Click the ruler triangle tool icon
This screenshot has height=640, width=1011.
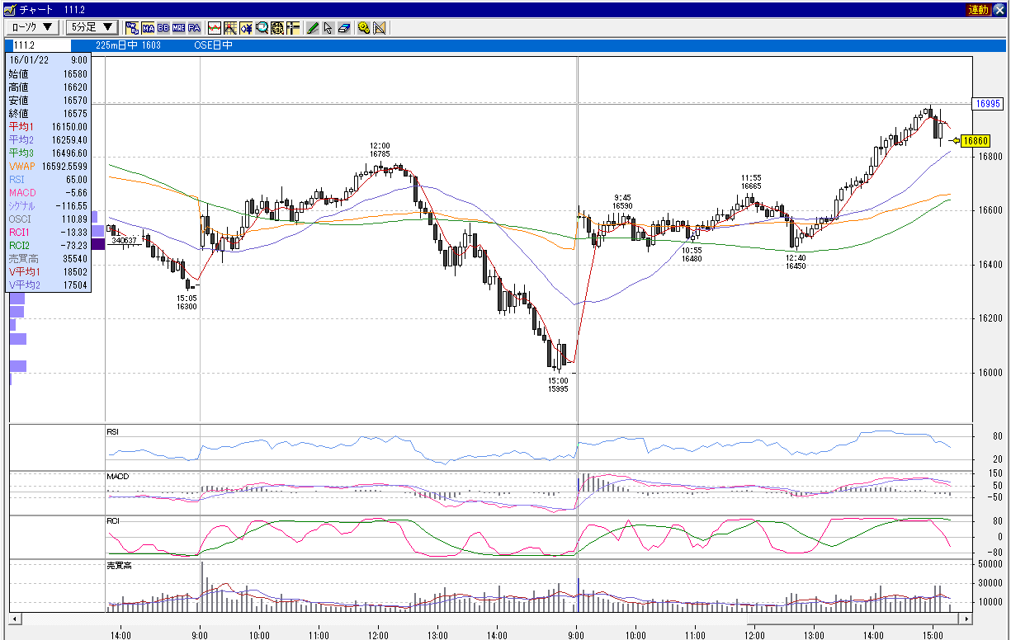[380, 27]
